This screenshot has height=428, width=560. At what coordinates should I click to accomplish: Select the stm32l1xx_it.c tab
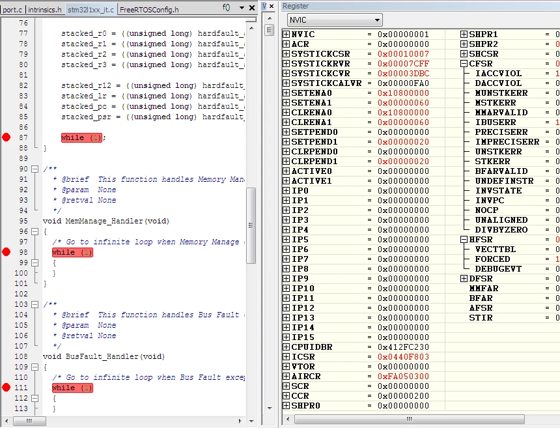tap(91, 10)
